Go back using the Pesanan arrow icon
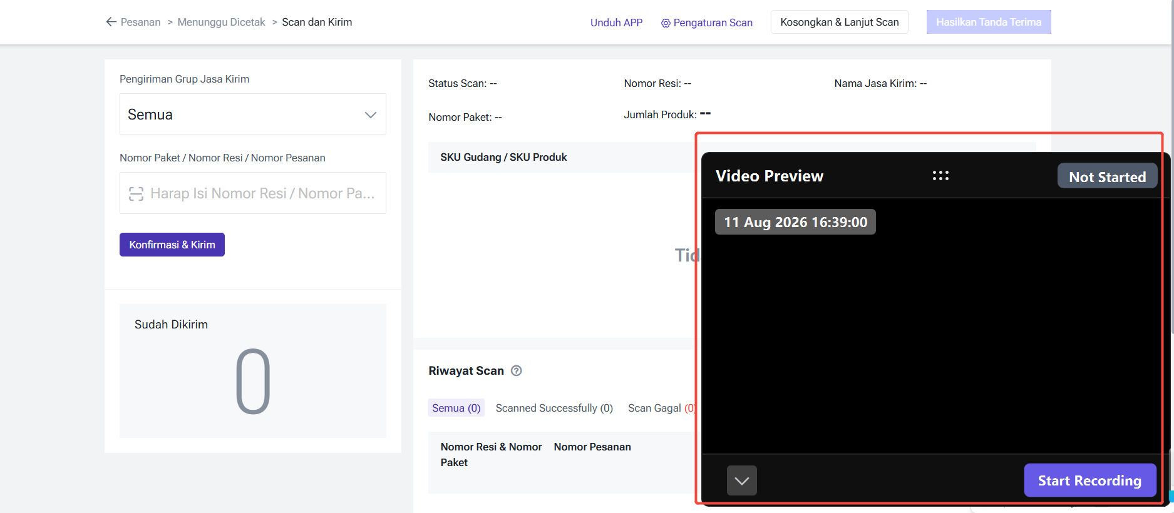1174x513 pixels. click(x=111, y=22)
